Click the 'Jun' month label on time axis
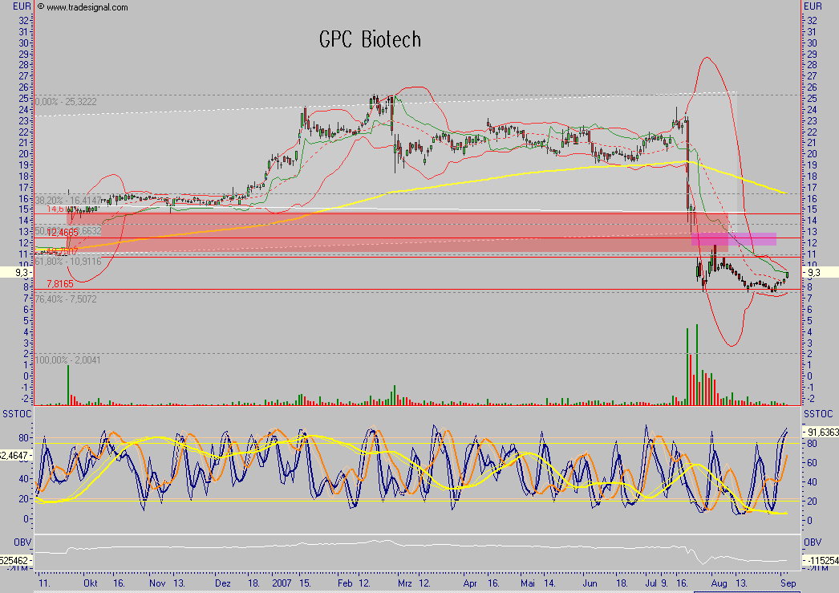 (590, 583)
